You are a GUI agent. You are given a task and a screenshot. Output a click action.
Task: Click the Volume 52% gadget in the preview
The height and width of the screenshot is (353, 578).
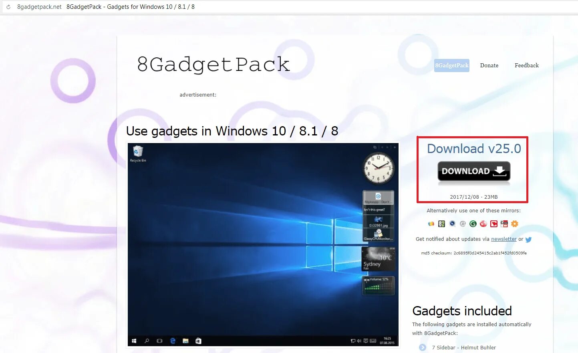[x=379, y=285]
